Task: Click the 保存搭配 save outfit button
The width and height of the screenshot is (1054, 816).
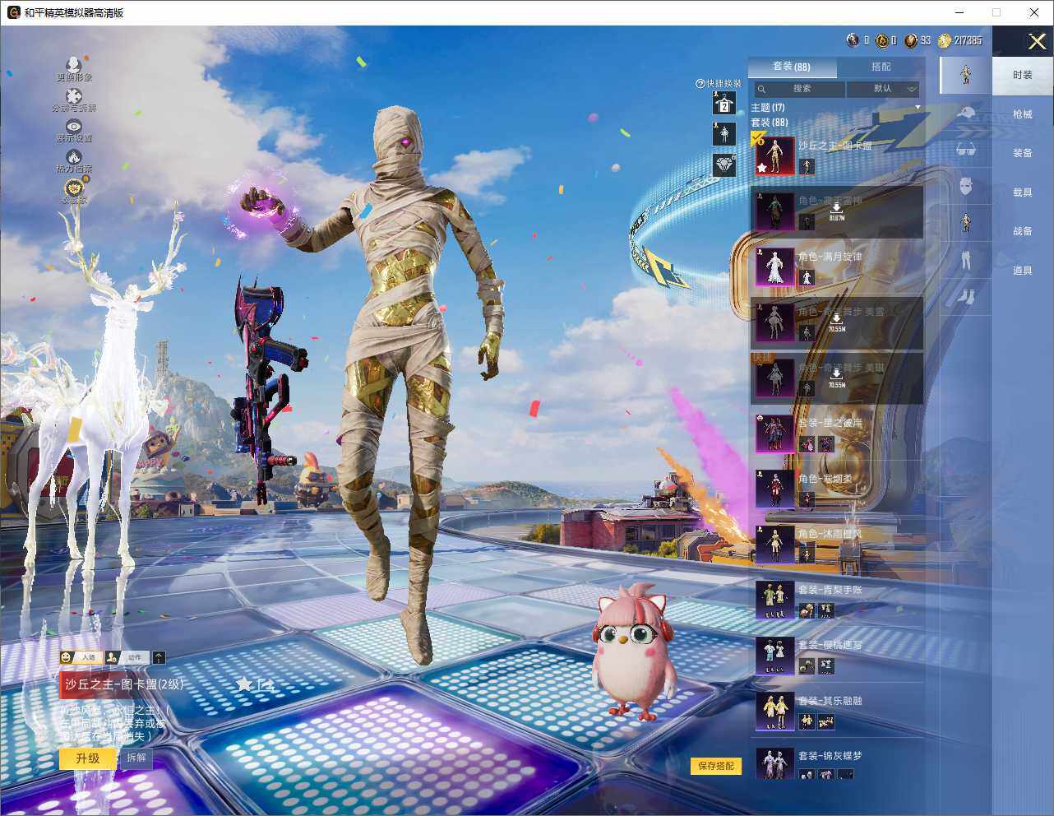Action: [x=716, y=766]
